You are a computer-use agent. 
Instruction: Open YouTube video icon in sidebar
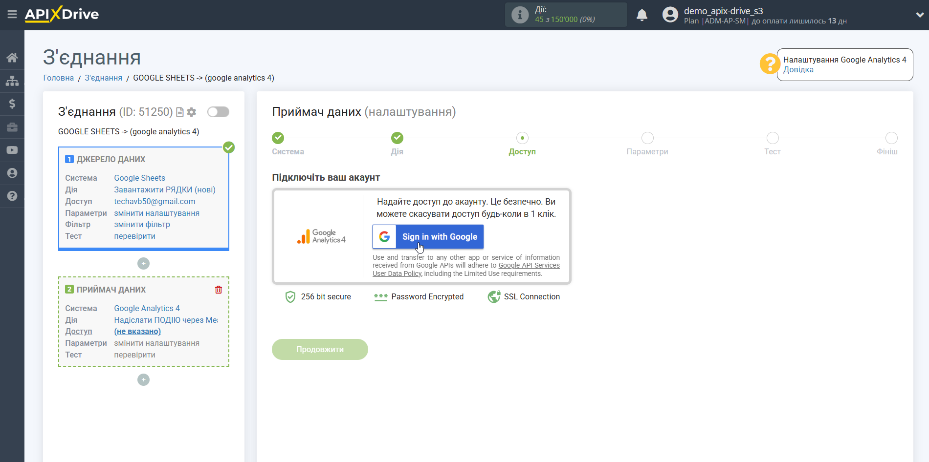coord(12,150)
